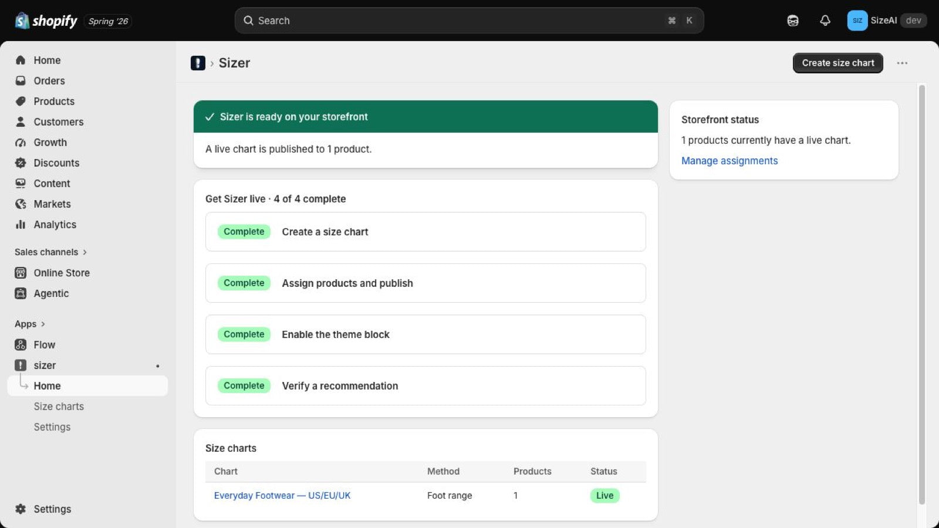The height and width of the screenshot is (528, 939).
Task: Click the Status column header
Action: point(604,471)
